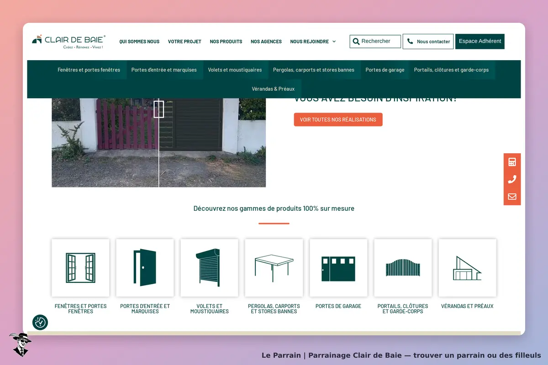
Task: Click the envelope icon in side panel
Action: coord(512,197)
